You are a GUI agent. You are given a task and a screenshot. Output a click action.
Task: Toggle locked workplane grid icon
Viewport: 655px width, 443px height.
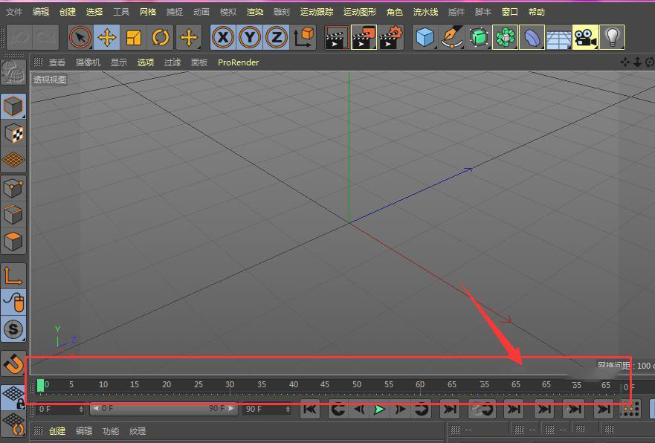pos(13,398)
